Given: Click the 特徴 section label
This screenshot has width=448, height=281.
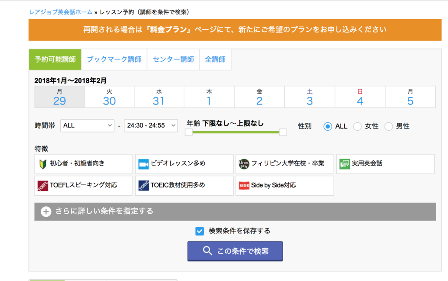Looking at the screenshot, I should point(42,149).
